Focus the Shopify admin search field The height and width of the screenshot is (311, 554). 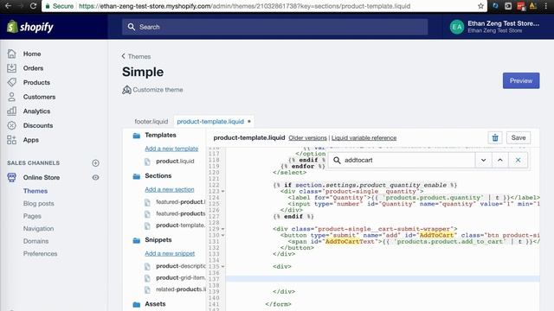[275, 27]
